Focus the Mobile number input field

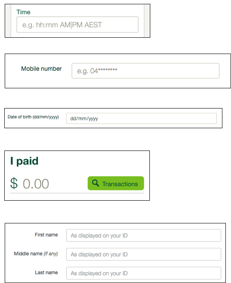pos(146,71)
